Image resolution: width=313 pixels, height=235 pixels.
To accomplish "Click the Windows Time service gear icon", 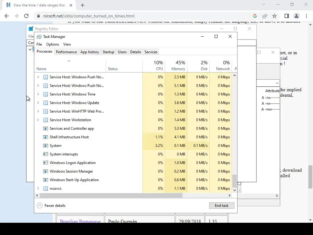I will 46,94.
